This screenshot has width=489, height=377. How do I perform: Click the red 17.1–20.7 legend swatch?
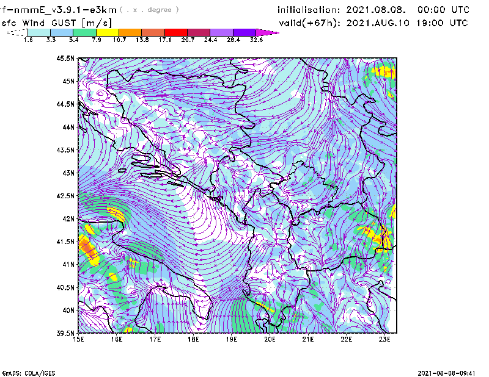[176, 32]
